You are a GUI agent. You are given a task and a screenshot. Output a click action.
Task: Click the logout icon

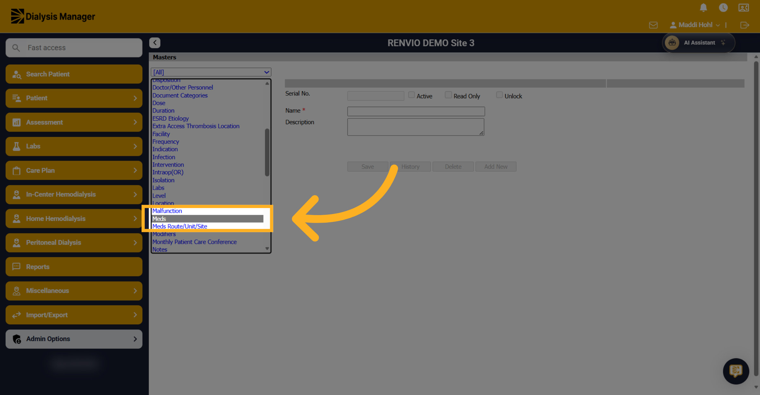click(745, 25)
